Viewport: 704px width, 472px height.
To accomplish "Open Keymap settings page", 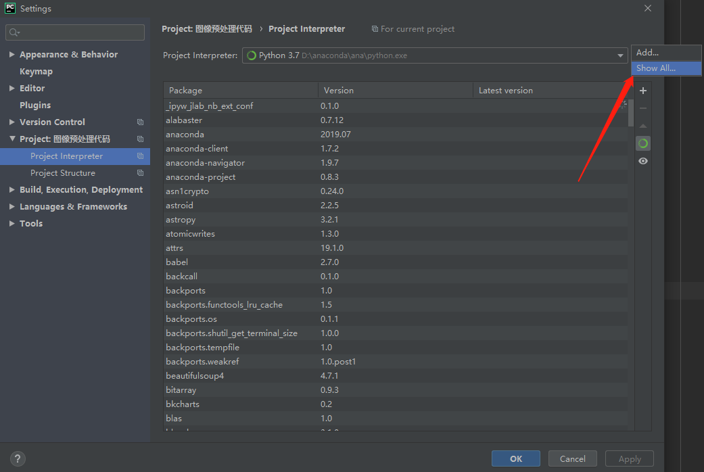I will [36, 72].
